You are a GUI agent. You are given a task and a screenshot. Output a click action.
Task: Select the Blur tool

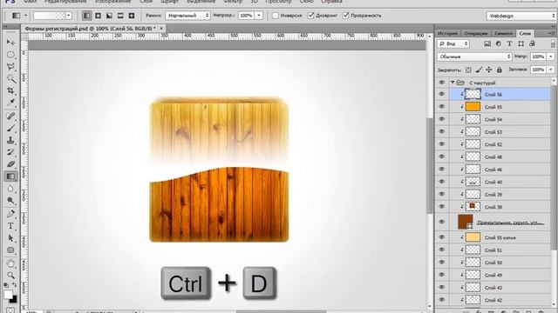point(10,189)
